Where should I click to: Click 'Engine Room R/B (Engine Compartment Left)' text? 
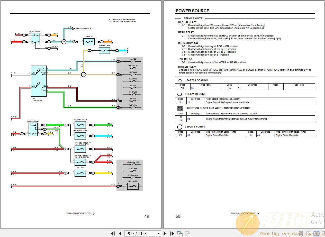tap(227, 102)
